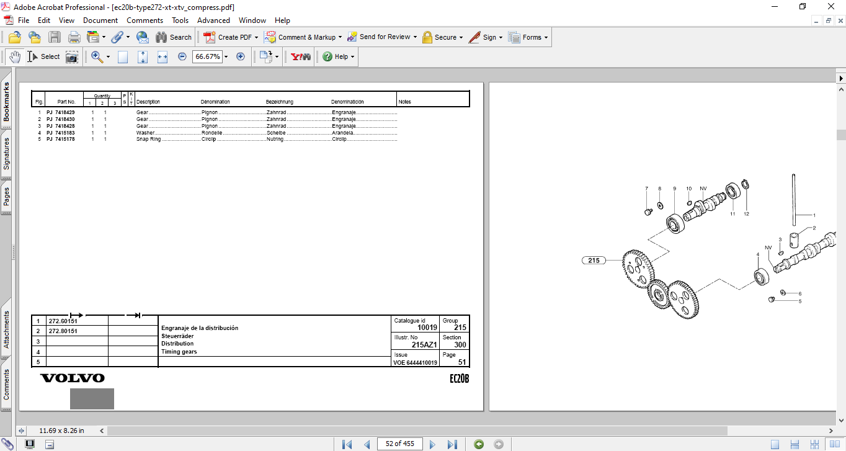This screenshot has width=846, height=451.
Task: Go to the last page
Action: [x=452, y=444]
